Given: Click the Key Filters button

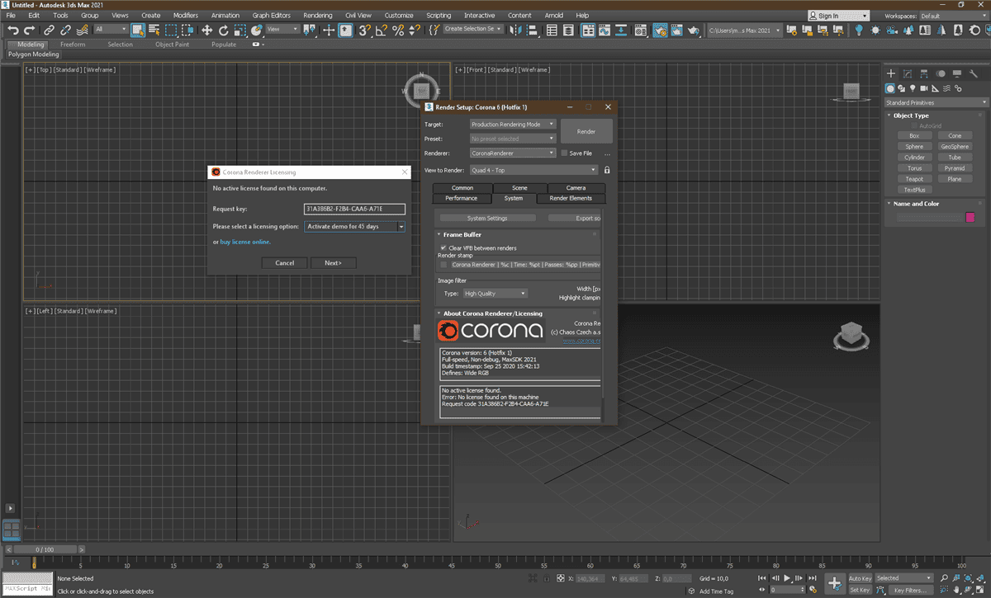Looking at the screenshot, I should tap(909, 590).
